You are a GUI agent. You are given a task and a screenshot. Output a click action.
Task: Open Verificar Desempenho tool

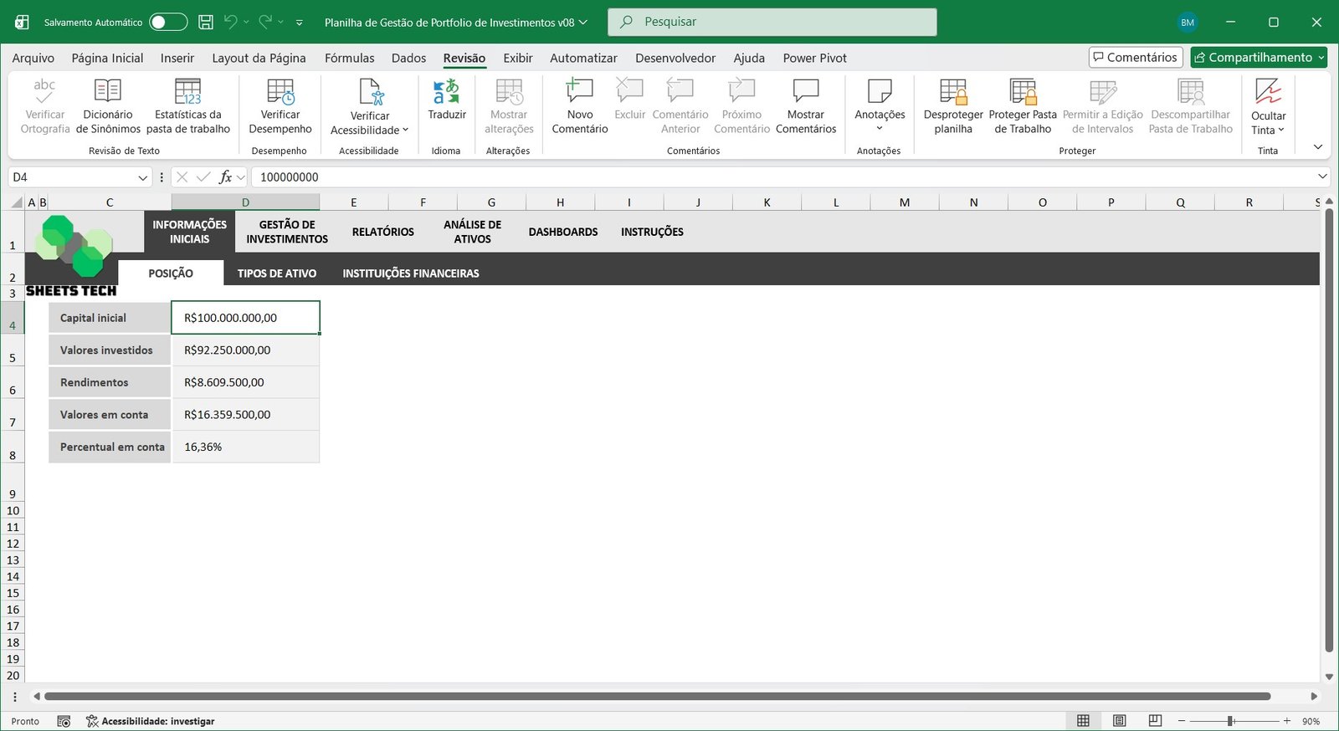[280, 93]
